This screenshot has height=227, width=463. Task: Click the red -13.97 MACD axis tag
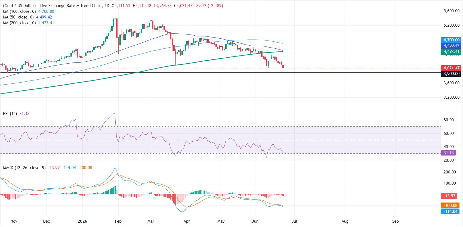(449, 196)
